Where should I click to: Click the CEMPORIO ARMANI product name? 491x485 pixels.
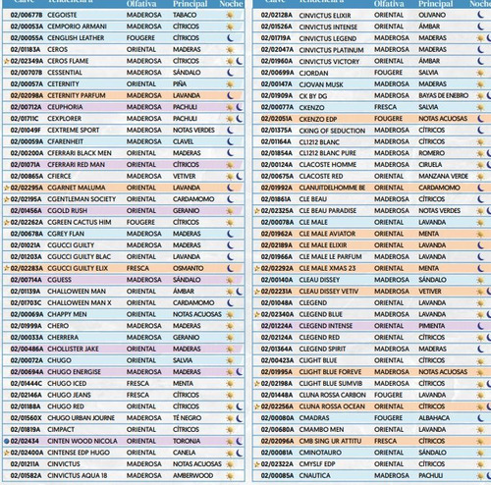coord(77,27)
